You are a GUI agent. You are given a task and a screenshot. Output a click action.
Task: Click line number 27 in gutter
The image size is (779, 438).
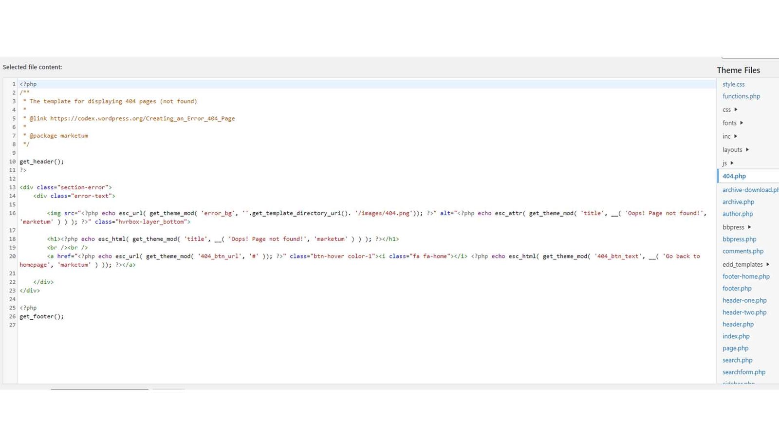click(x=12, y=325)
